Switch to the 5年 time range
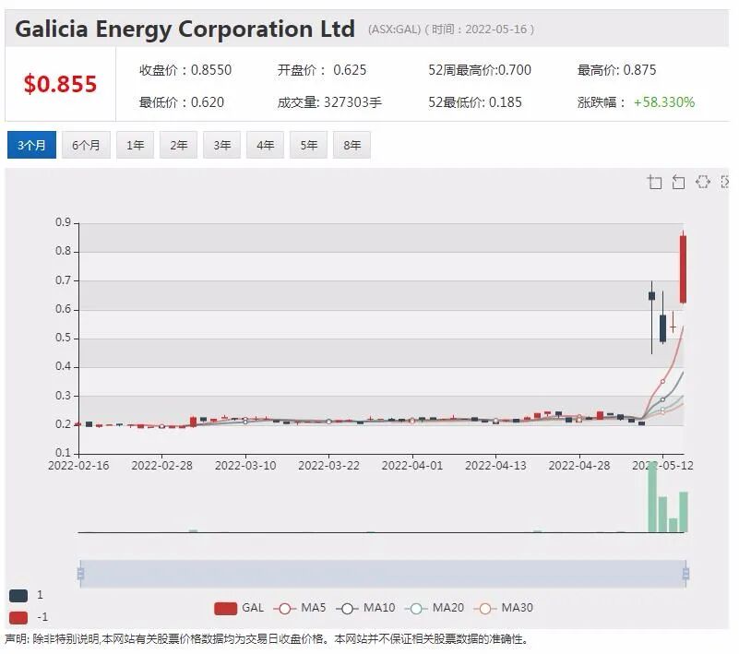 308,145
